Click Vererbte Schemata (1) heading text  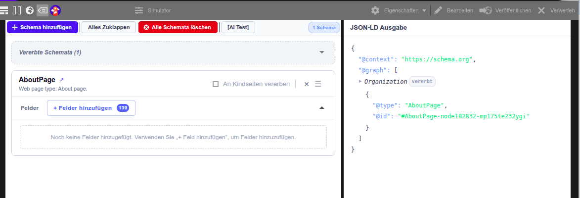[x=50, y=52]
